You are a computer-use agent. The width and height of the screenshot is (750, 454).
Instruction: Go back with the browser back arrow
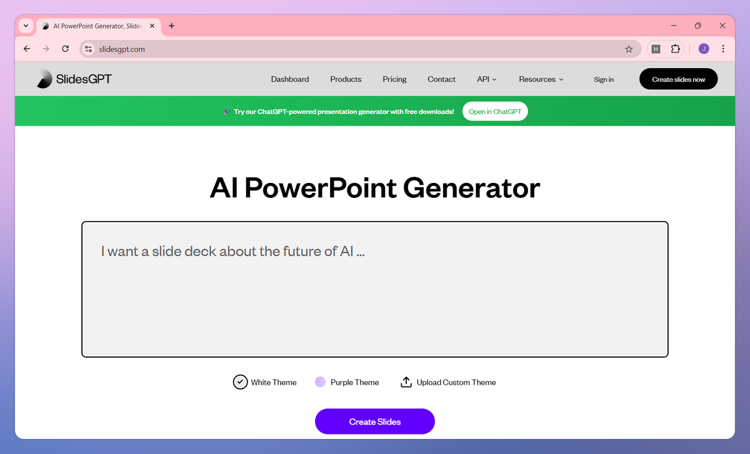[x=26, y=49]
